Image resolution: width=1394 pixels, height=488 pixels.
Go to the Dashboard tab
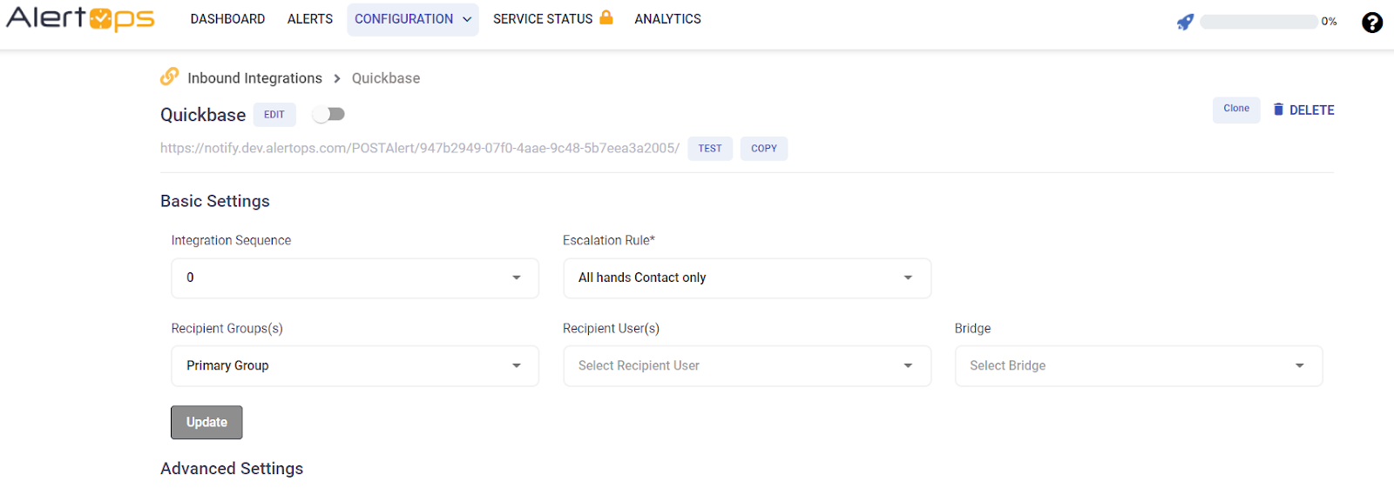[227, 19]
